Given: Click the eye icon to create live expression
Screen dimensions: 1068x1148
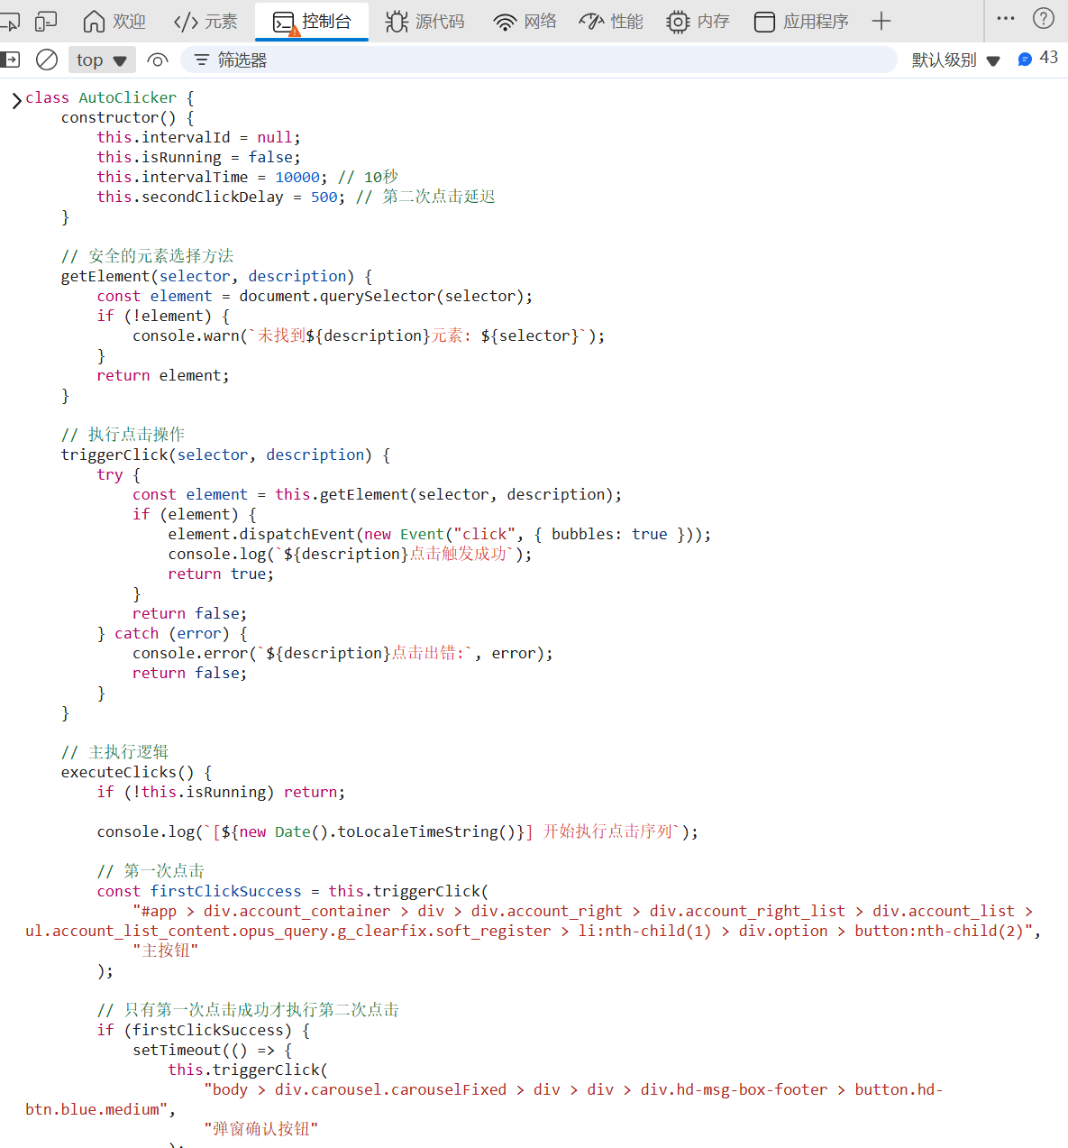Looking at the screenshot, I should tap(158, 60).
